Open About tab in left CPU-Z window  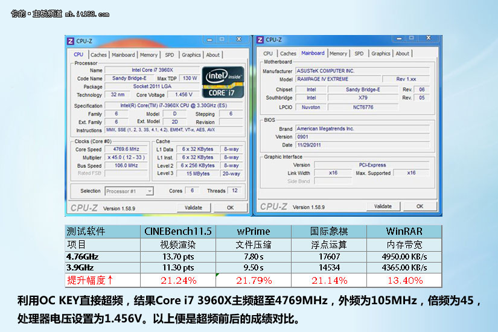213,55
